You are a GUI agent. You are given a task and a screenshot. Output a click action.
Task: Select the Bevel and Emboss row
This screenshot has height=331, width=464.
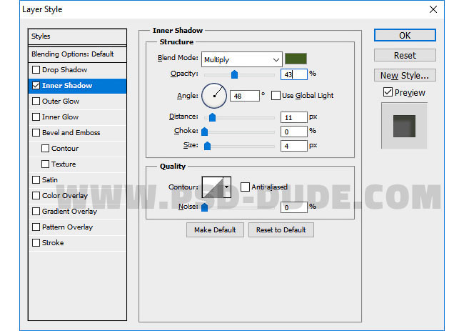click(78, 133)
